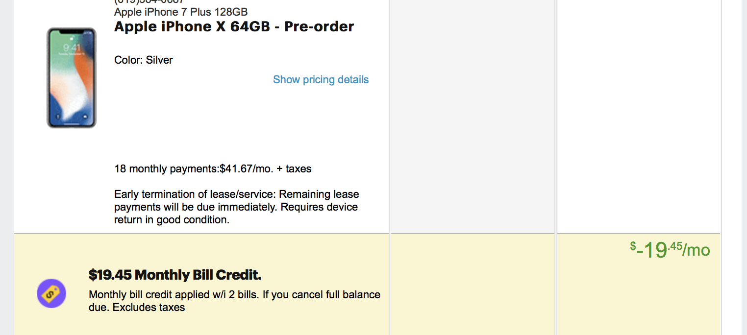Image resolution: width=747 pixels, height=335 pixels.
Task: Click the Apple iPhone X 64GB Pre-order title
Action: [x=234, y=26]
